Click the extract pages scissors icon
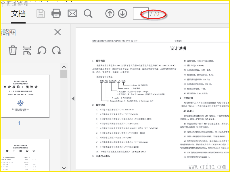The width and height of the screenshot is (230, 172). (x=27, y=50)
